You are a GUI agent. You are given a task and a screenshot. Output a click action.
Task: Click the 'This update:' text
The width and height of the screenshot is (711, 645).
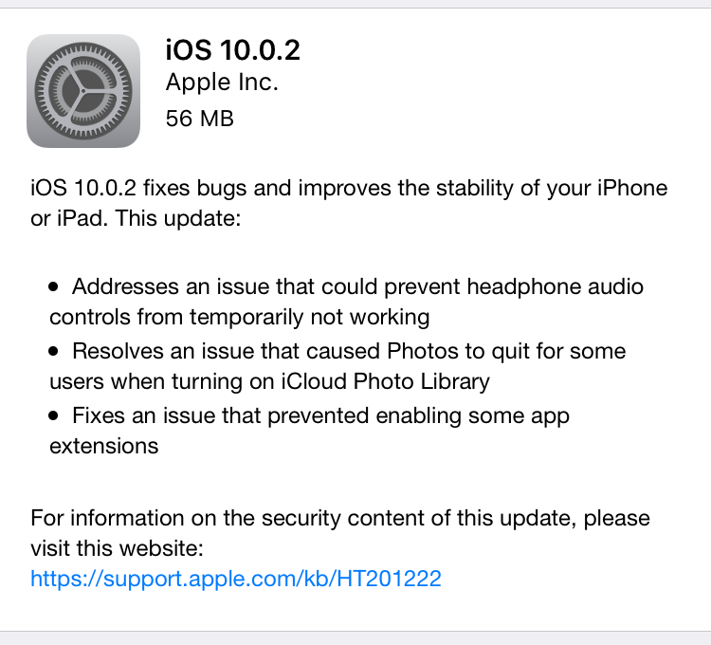tap(178, 218)
